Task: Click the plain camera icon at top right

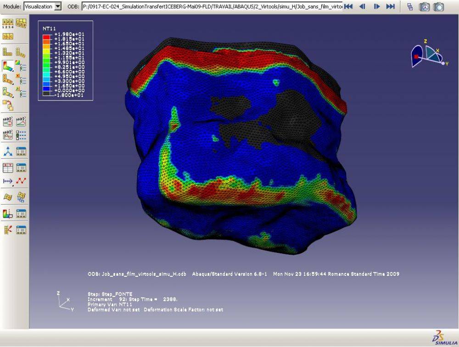Action: (438, 7)
